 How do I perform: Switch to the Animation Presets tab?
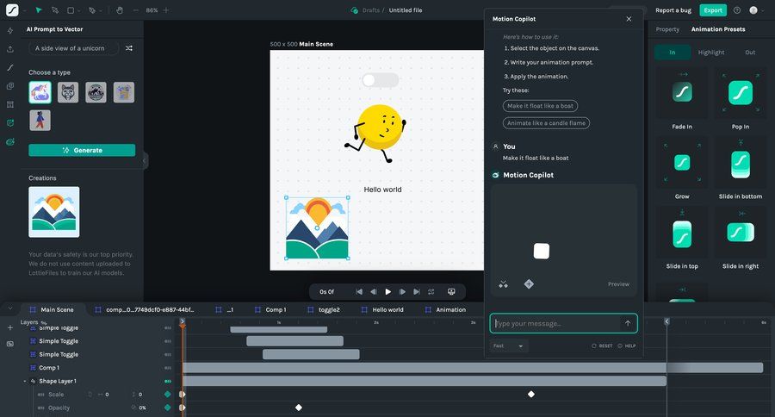718,29
